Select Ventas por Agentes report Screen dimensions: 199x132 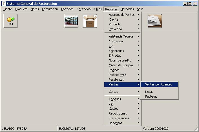click(x=160, y=85)
